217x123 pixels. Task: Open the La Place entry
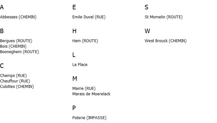click(80, 65)
